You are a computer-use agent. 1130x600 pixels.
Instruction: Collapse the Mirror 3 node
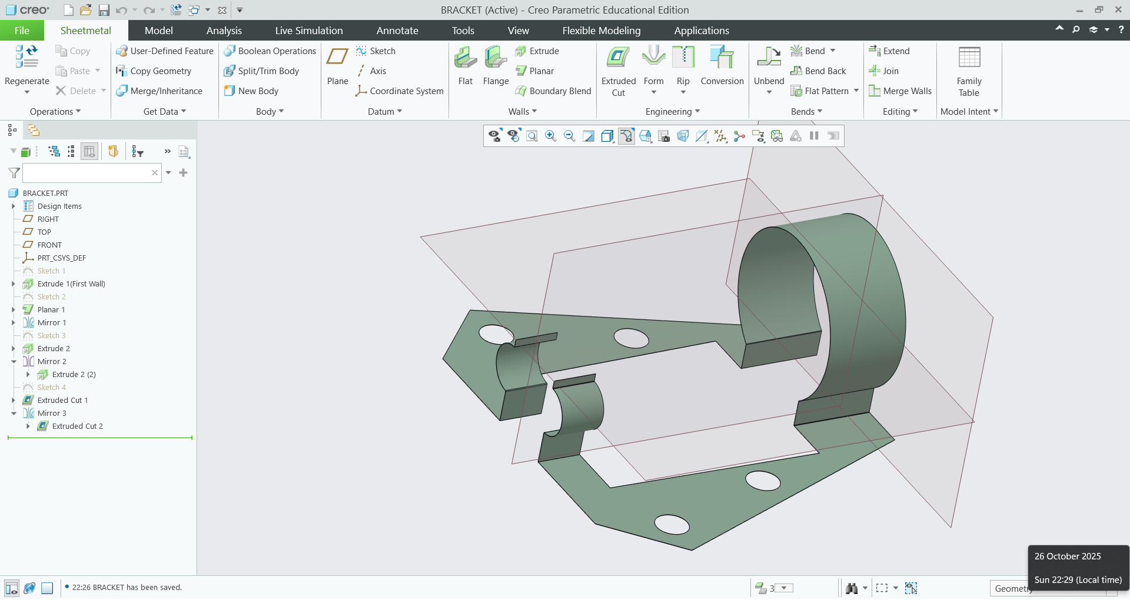14,414
